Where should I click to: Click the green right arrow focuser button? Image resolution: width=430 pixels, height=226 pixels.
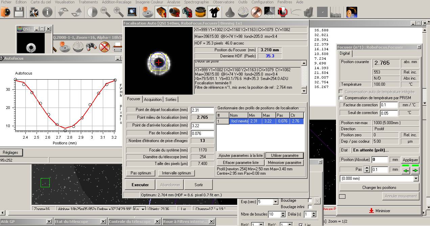(415, 171)
